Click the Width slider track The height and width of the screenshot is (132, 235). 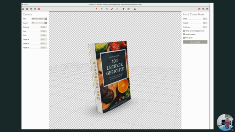pos(195,19)
